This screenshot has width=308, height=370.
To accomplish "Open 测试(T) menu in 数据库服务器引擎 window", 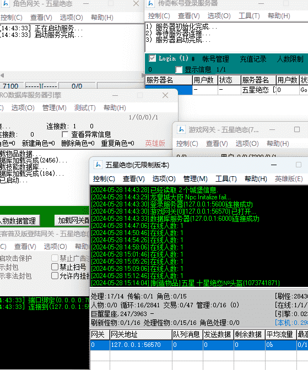I will 85,108.
